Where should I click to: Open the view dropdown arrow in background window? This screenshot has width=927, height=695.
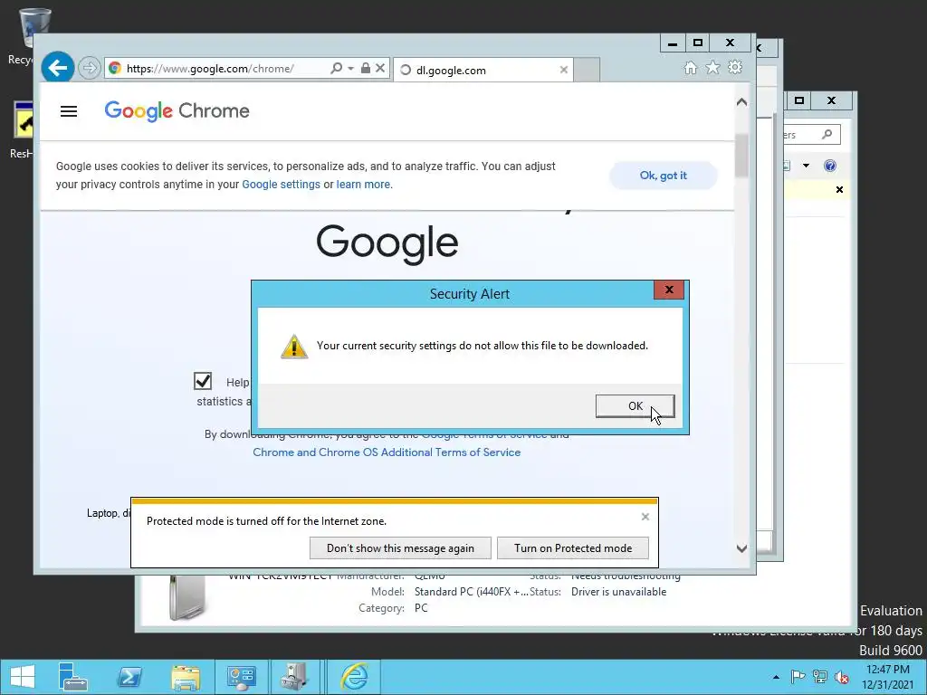(x=806, y=166)
